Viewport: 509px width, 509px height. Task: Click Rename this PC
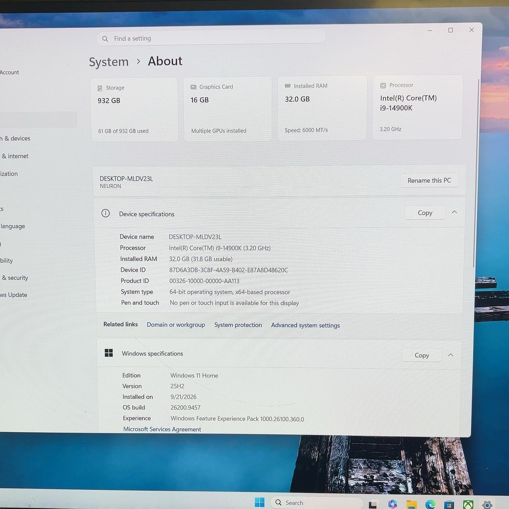coord(429,180)
